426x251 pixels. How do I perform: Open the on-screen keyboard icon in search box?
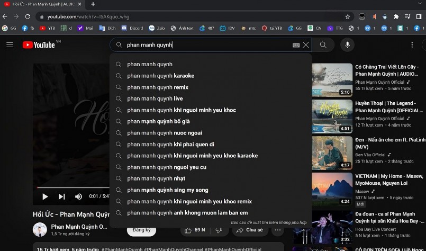click(x=296, y=45)
